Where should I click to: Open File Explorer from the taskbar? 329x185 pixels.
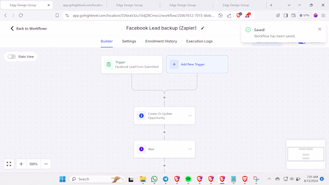pyautogui.click(x=143, y=179)
